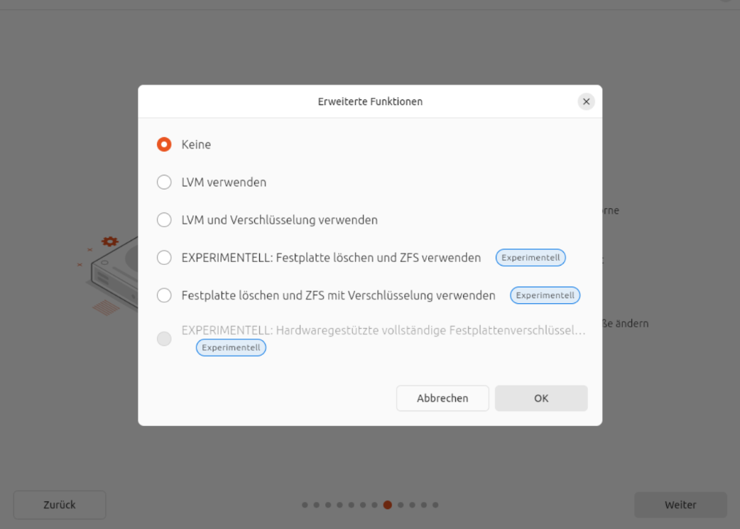Click the last page indicator dot
Screen dimensions: 740x529
pyautogui.click(x=435, y=505)
